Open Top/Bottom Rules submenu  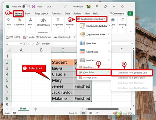(94, 34)
